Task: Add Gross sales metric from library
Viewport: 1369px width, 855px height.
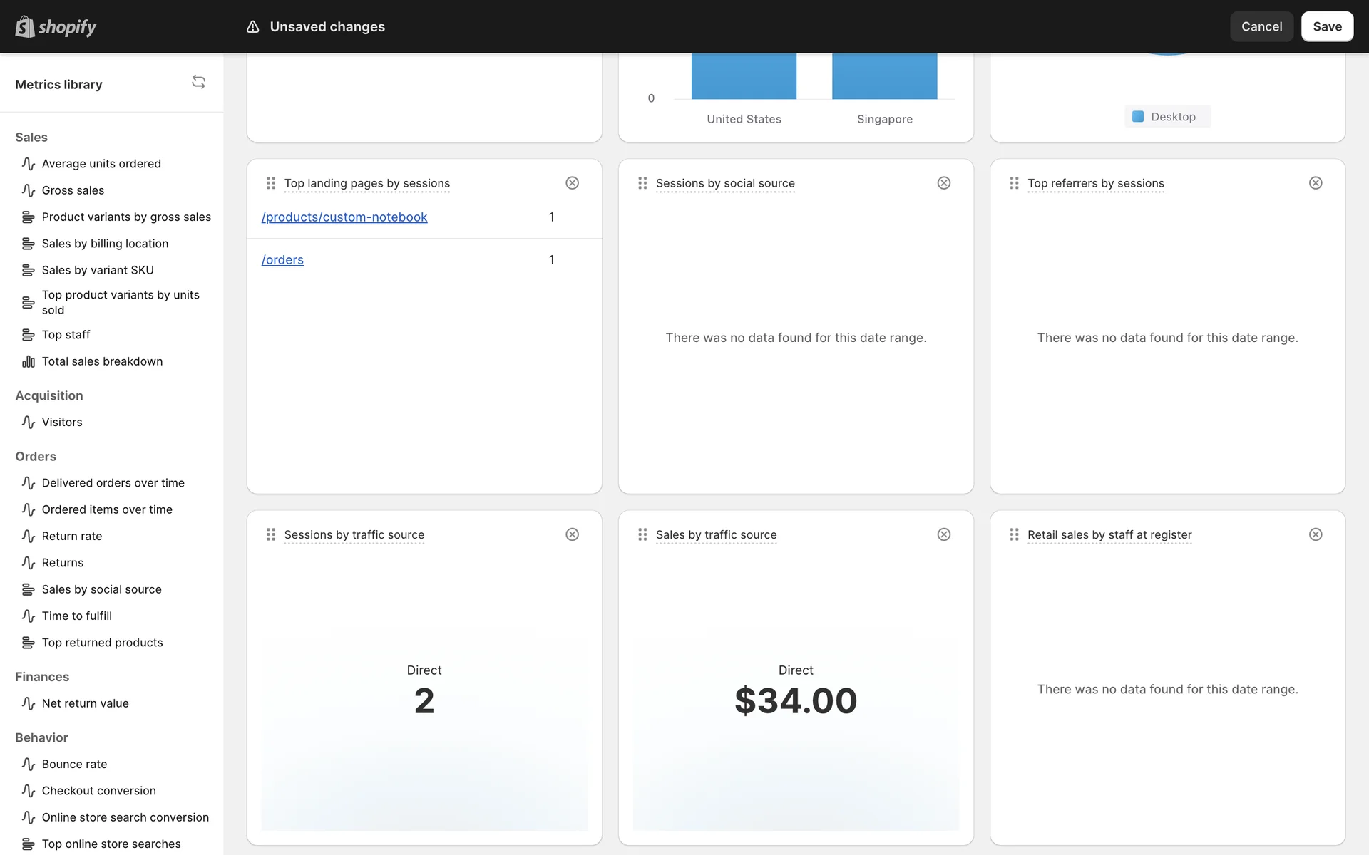Action: [x=73, y=190]
